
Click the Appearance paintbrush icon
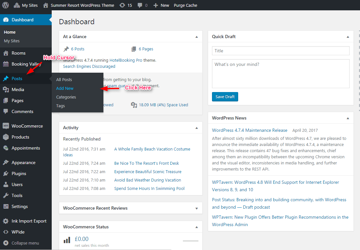(6, 162)
